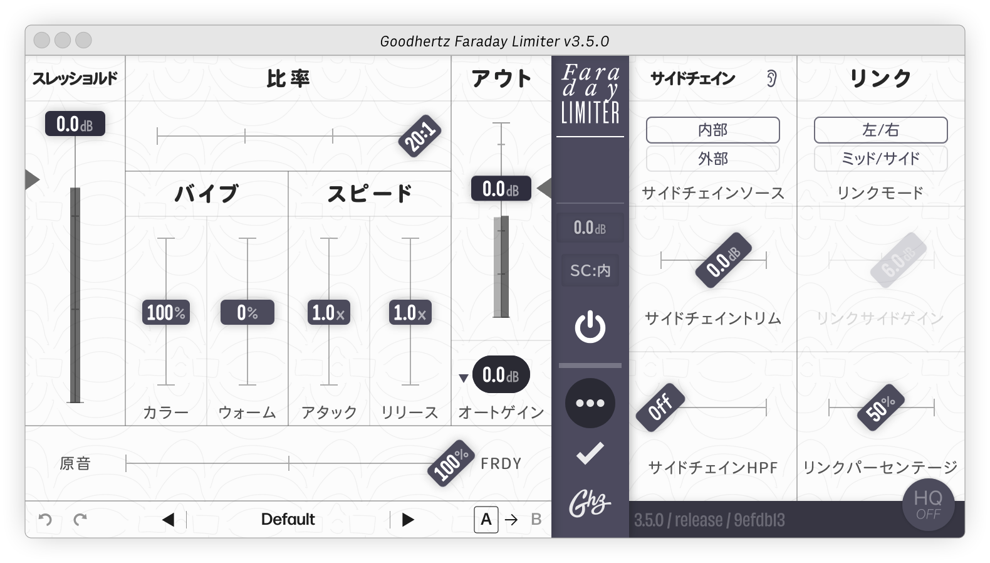Click the 原音 label

coord(75,463)
